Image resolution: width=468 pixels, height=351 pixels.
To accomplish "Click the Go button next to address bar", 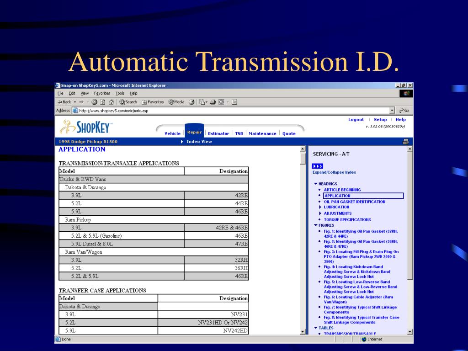I will pos(404,111).
